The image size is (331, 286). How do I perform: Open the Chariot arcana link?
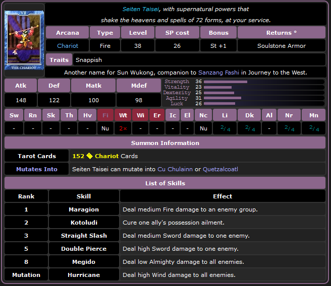(x=68, y=46)
